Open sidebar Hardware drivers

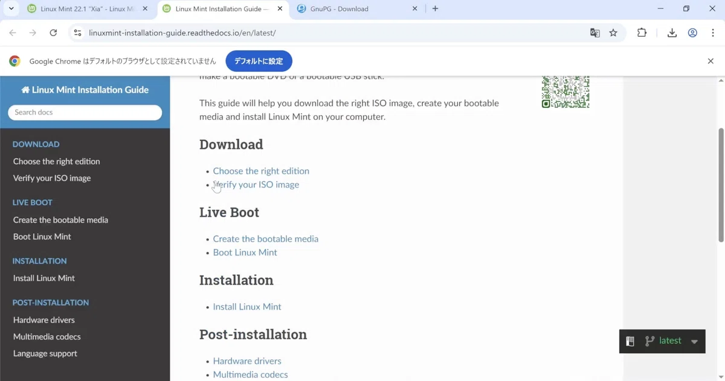(44, 320)
